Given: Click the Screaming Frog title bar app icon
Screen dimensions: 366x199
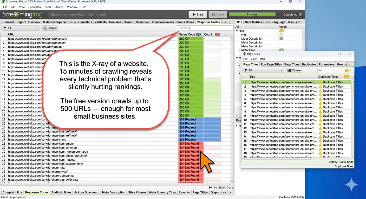Looking at the screenshot, I should tap(3, 2).
